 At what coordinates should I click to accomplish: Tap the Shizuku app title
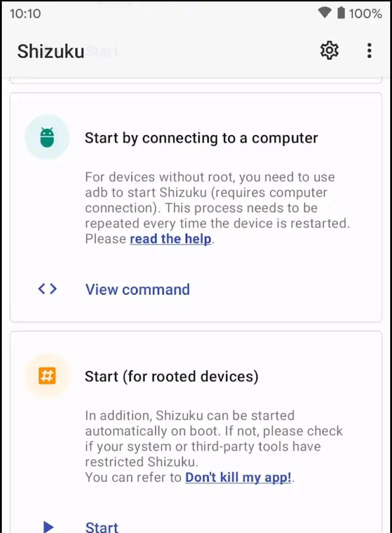pos(51,51)
